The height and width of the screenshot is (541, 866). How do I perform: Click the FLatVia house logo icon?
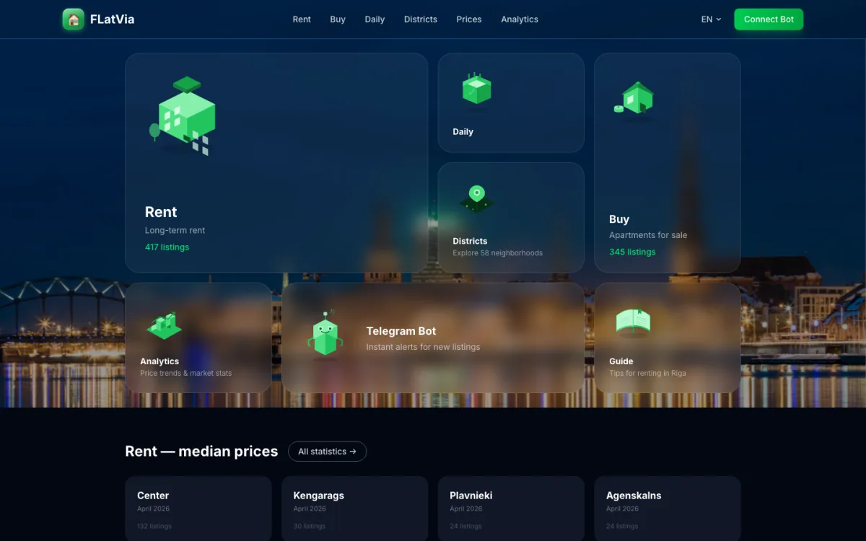pyautogui.click(x=74, y=19)
